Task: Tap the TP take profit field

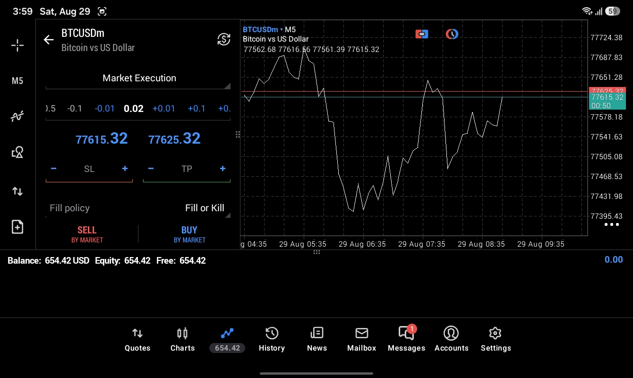Action: click(187, 169)
